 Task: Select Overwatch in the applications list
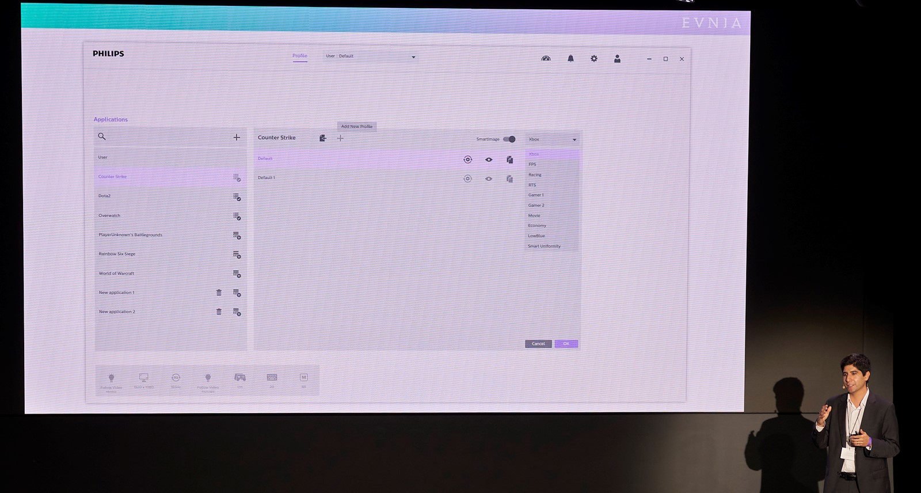pos(109,215)
